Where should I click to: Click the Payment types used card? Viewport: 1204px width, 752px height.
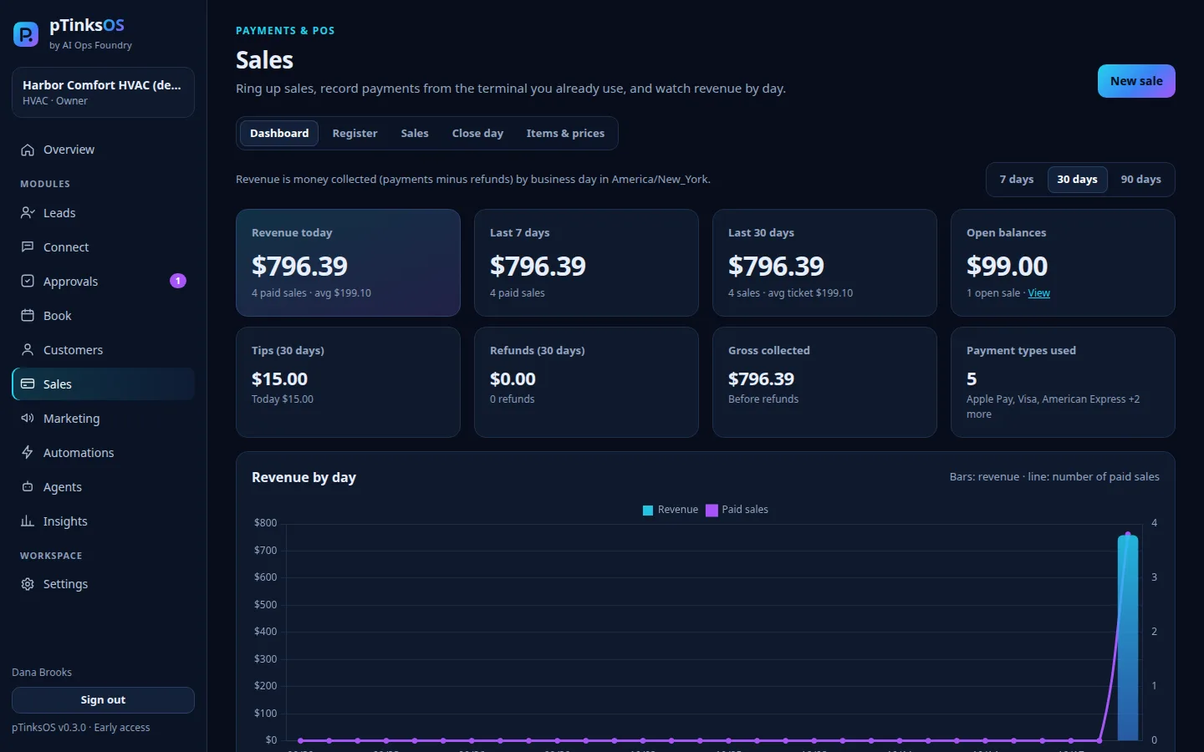[x=1063, y=382]
